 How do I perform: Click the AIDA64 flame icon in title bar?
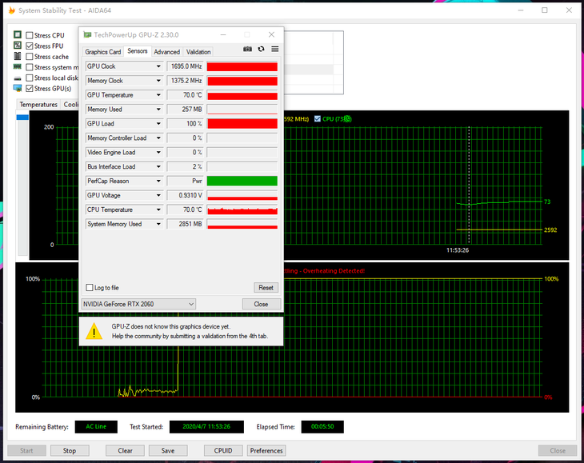click(9, 10)
